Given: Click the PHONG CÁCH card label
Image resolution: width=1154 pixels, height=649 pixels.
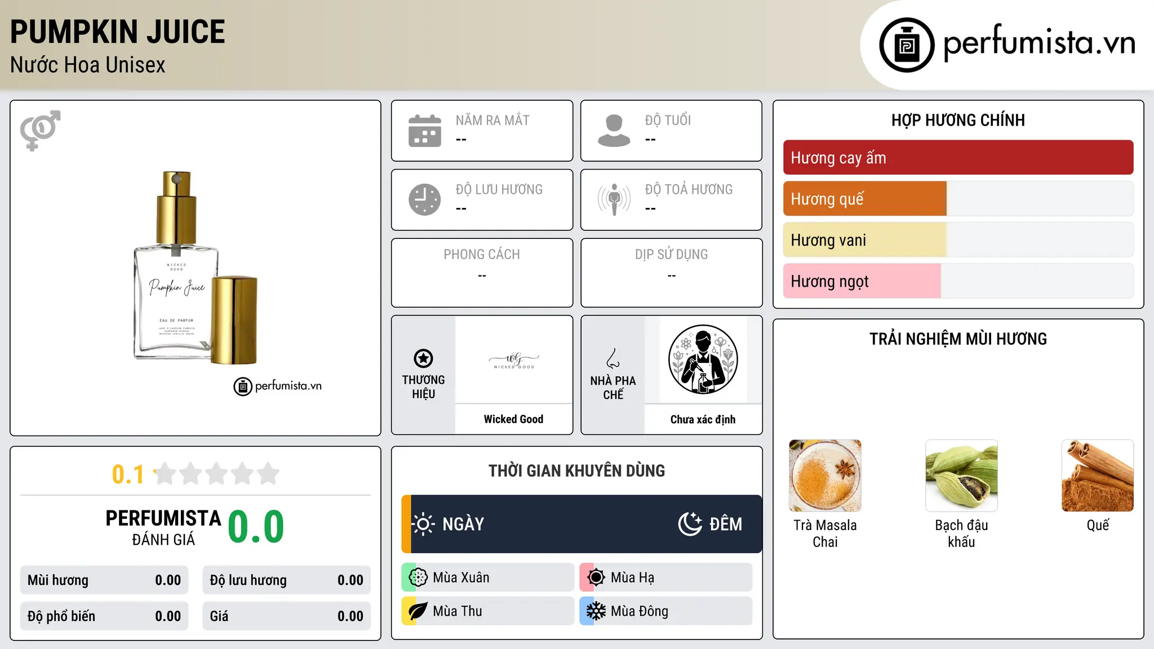Looking at the screenshot, I should 482,255.
